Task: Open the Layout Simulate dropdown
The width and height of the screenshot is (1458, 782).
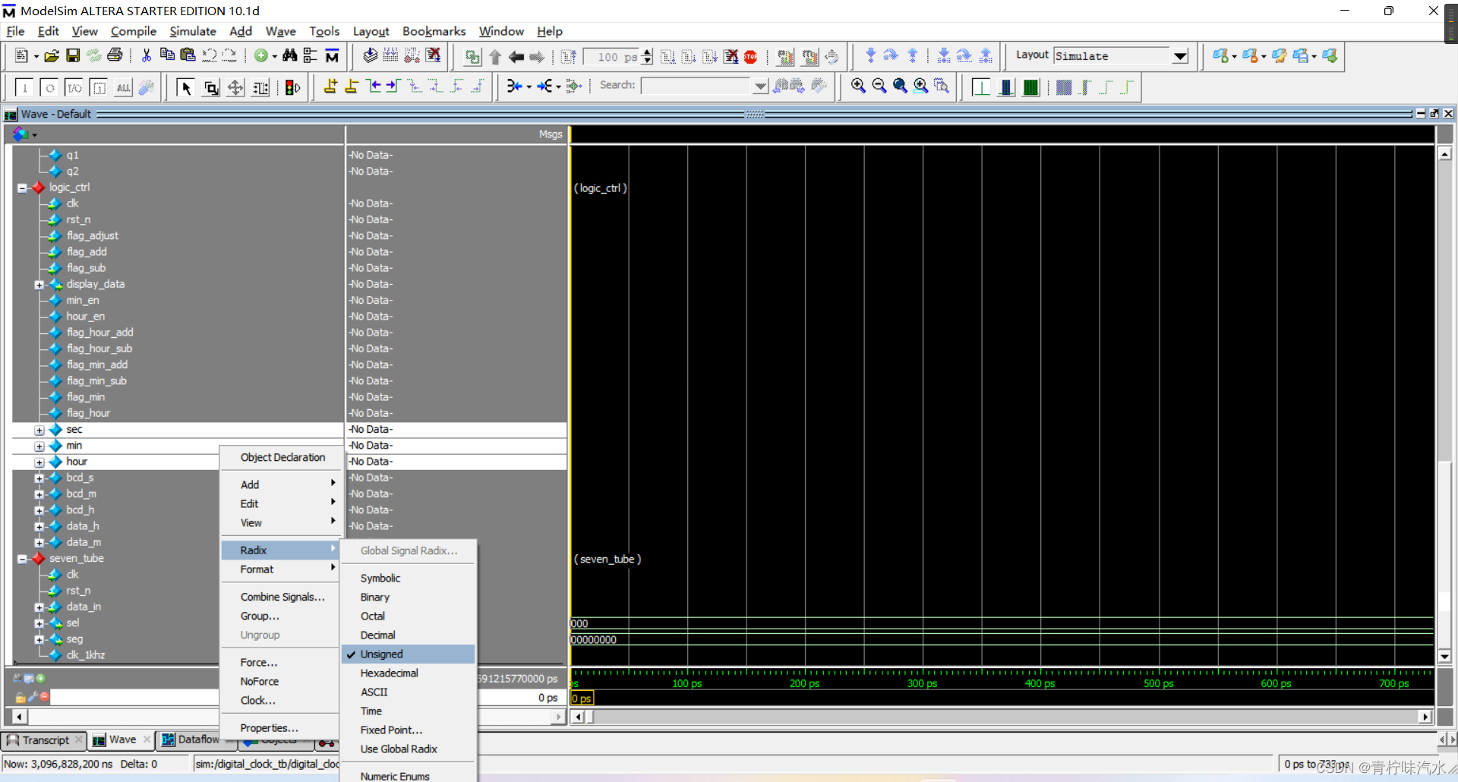Action: click(x=1179, y=56)
